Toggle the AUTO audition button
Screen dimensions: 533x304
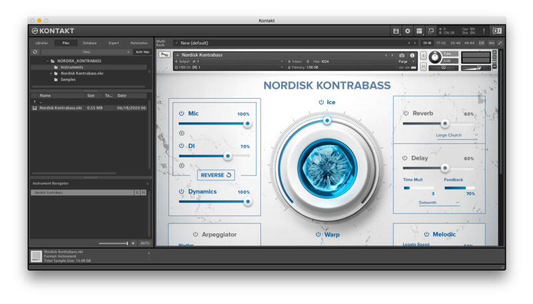[x=145, y=243]
